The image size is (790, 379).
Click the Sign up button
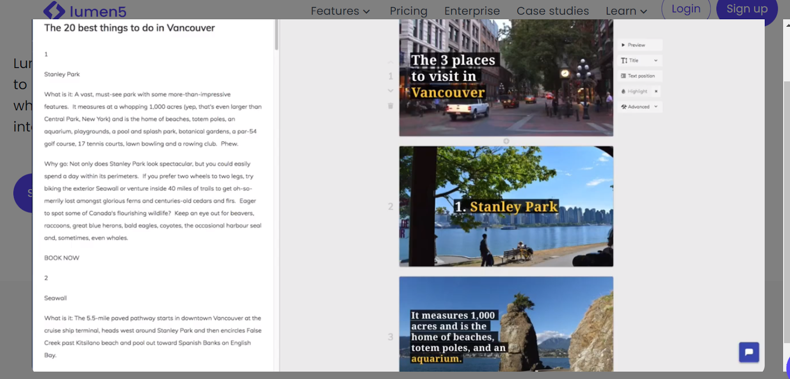[x=747, y=9]
